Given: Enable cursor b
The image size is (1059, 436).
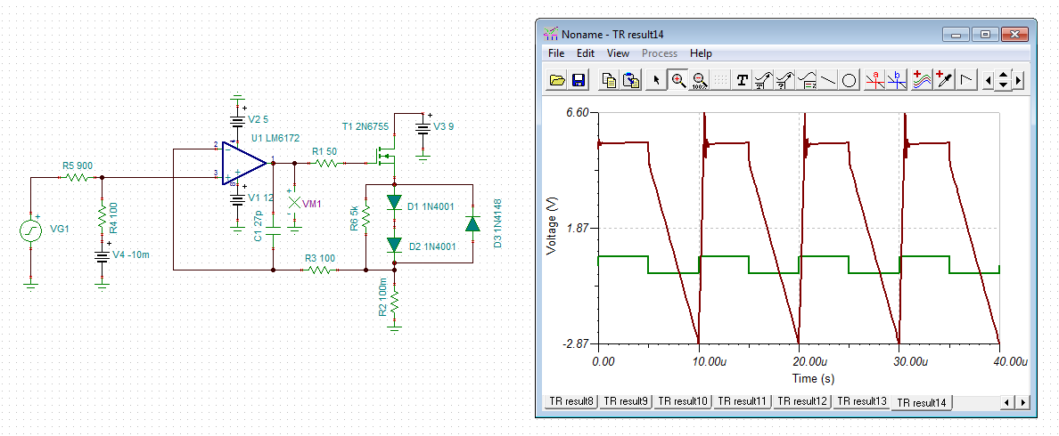Looking at the screenshot, I should (897, 80).
